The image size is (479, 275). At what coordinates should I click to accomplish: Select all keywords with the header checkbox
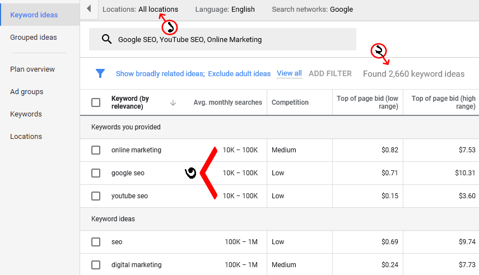coord(96,102)
